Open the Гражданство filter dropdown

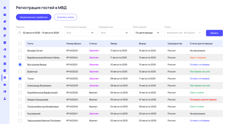click(x=114, y=33)
